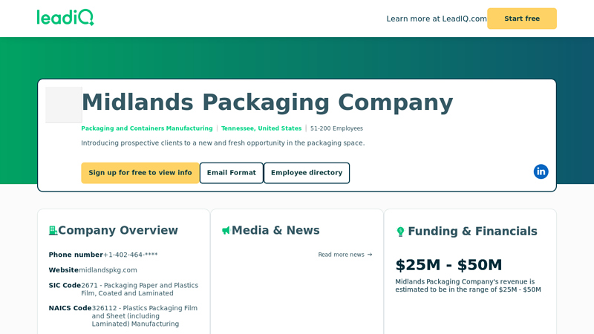Click the Midlands Packaging Company heading

tap(267, 102)
